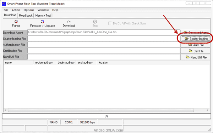Viewport: 213px width, 133px height.
Task: Switch to the Memory Test tab
Action: (43, 16)
